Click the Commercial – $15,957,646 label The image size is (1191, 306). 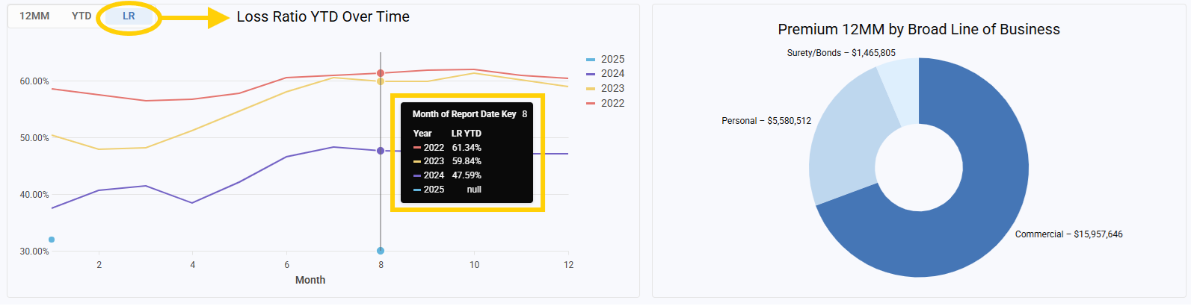coord(1068,234)
